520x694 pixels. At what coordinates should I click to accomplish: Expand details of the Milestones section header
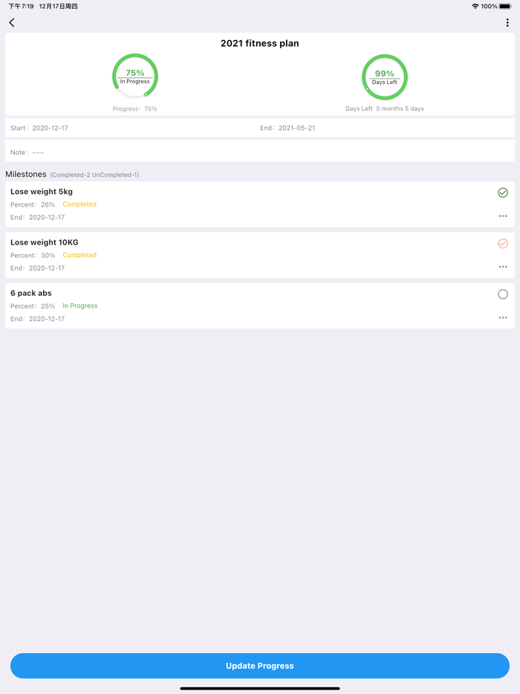[26, 174]
